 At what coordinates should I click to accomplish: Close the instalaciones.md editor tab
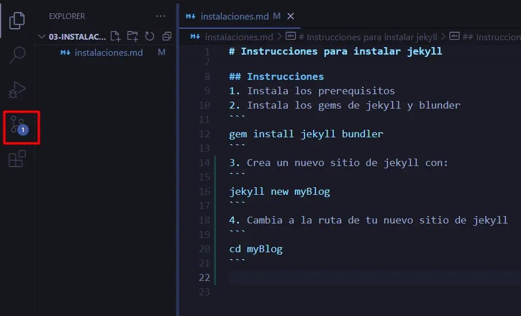coord(291,16)
